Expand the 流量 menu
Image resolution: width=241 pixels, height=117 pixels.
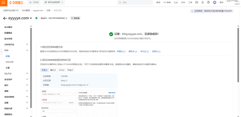(27, 103)
